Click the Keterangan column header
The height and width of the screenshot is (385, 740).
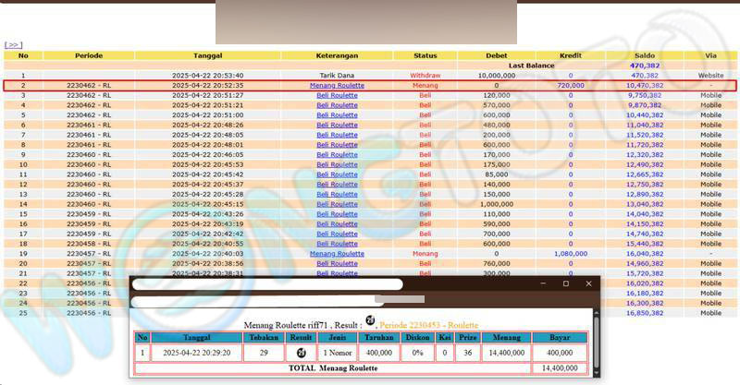337,55
